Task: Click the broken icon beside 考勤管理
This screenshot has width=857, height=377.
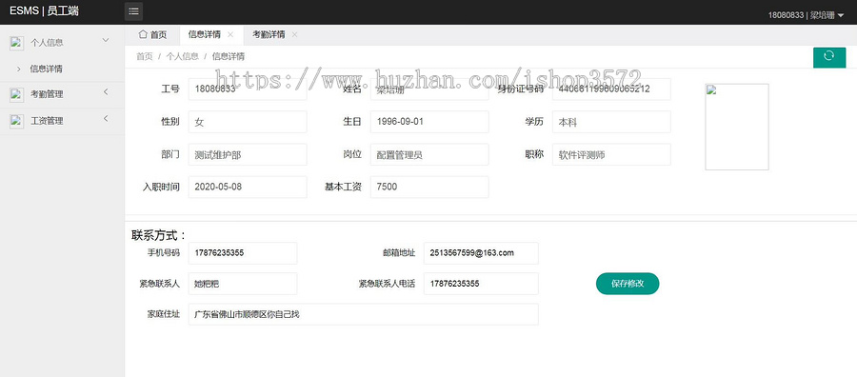Action: [17, 94]
